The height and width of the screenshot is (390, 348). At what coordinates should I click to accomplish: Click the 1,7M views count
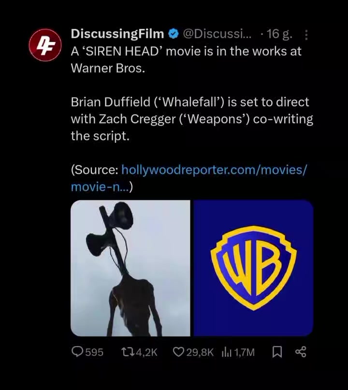tap(245, 352)
